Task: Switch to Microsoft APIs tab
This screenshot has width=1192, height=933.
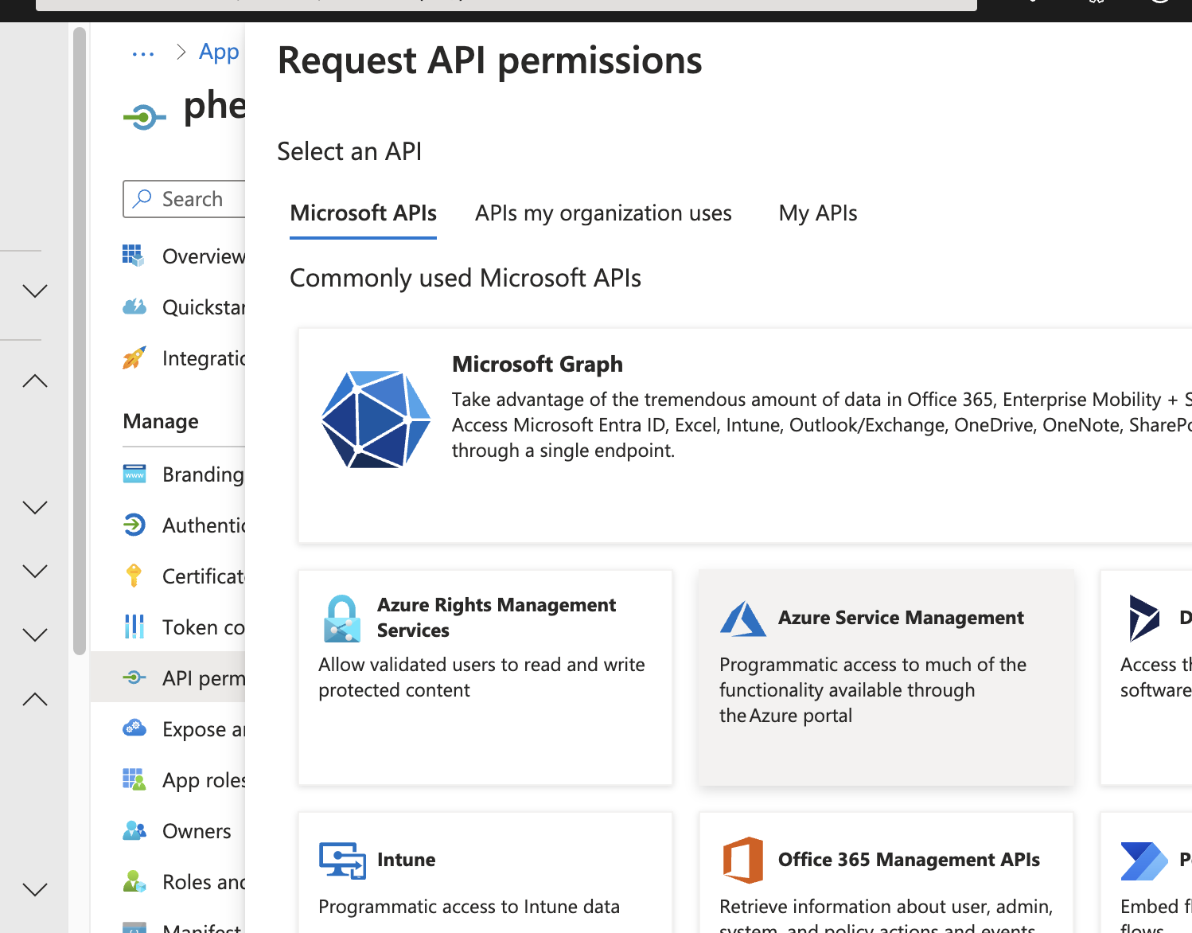Action: point(363,213)
